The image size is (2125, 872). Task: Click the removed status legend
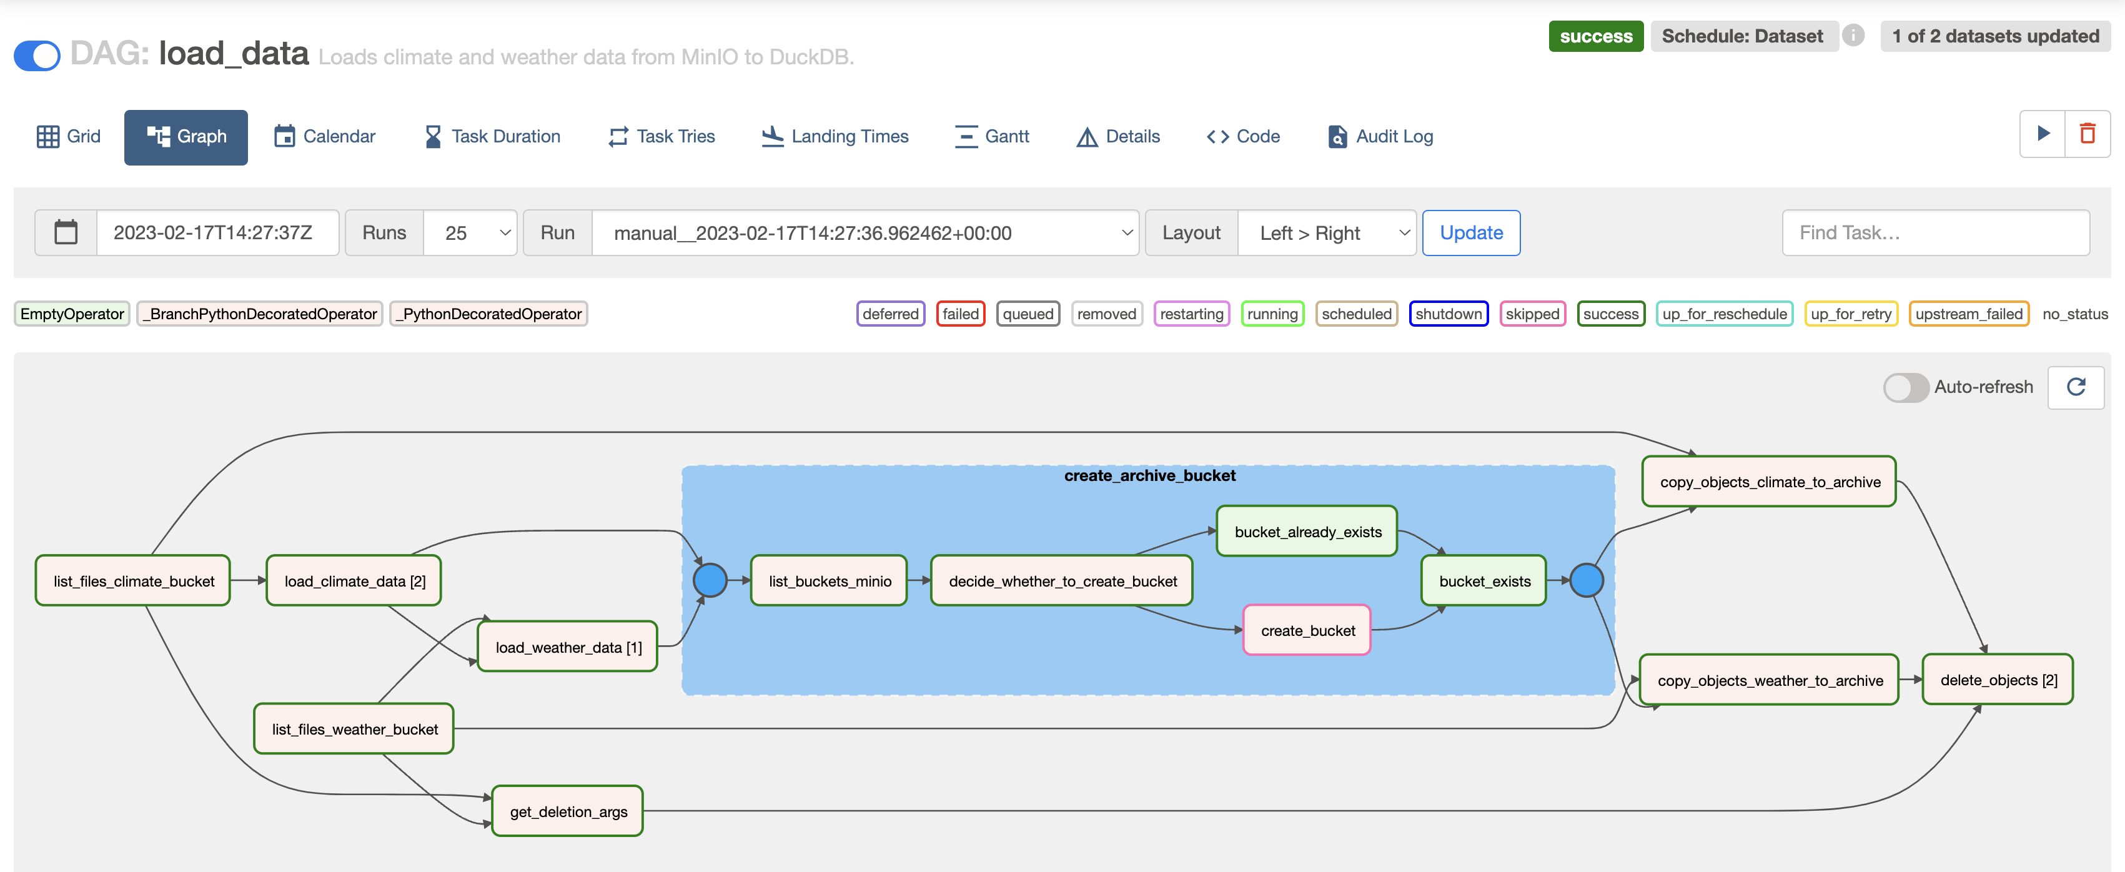(x=1106, y=314)
